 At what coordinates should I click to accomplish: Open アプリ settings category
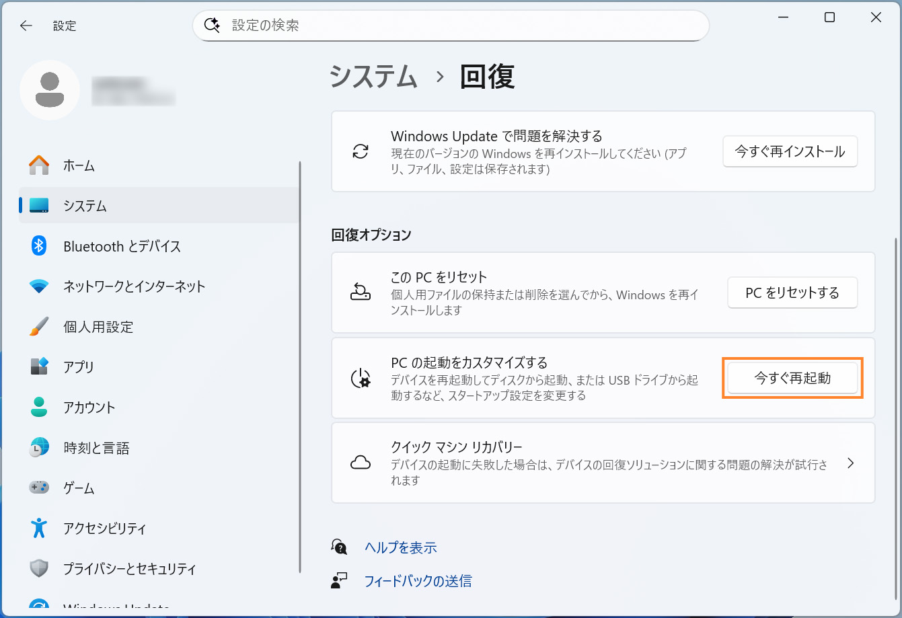pyautogui.click(x=159, y=366)
